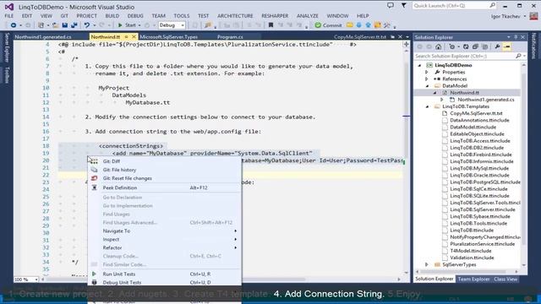Expand the Properties node
This screenshot has width=541, height=304.
coord(427,72)
